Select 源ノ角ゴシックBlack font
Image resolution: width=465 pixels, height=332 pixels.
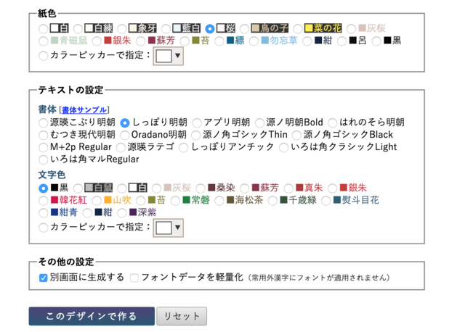(296, 135)
